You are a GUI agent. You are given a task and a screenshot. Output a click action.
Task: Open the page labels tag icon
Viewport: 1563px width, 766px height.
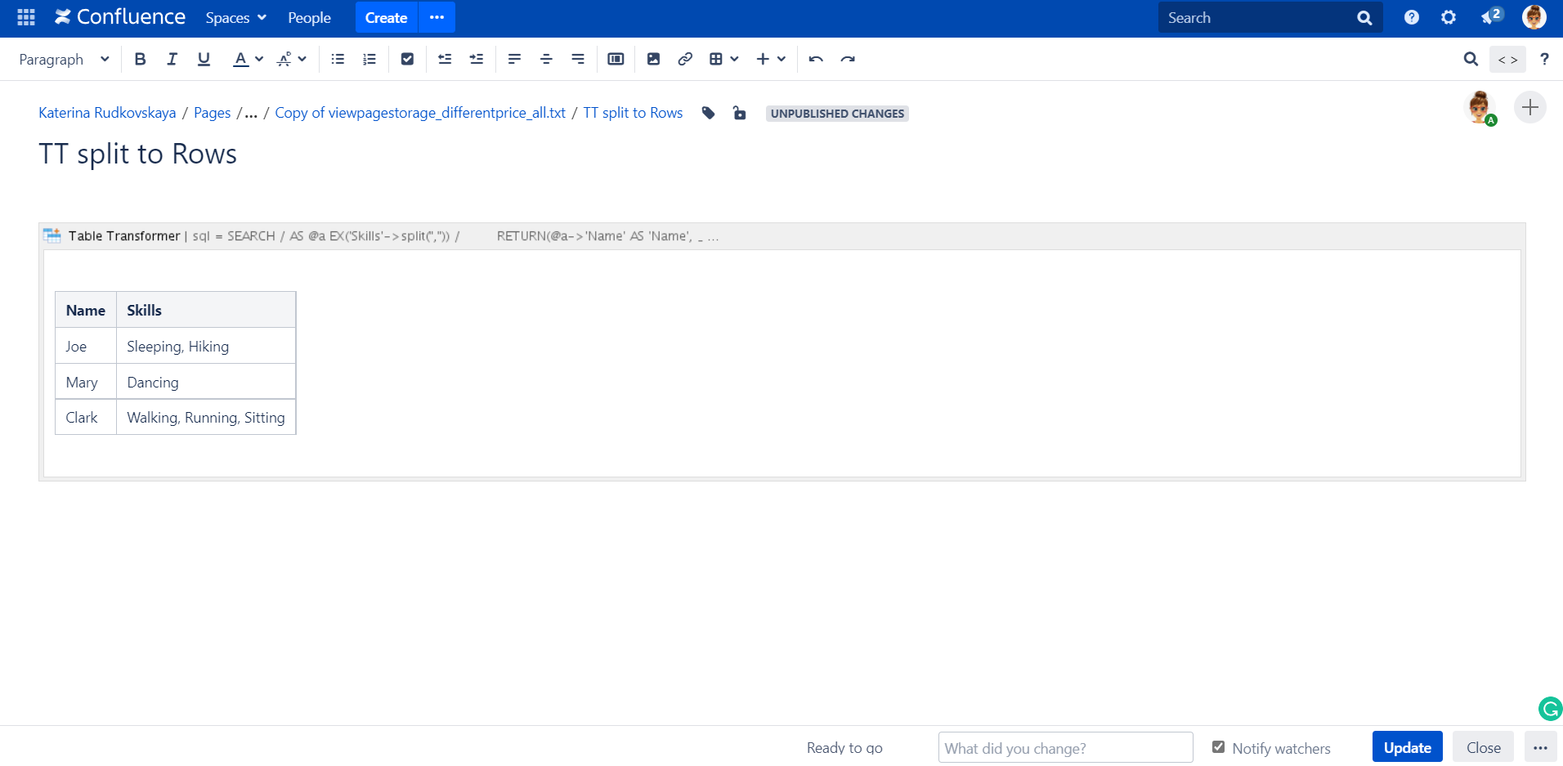tap(708, 114)
